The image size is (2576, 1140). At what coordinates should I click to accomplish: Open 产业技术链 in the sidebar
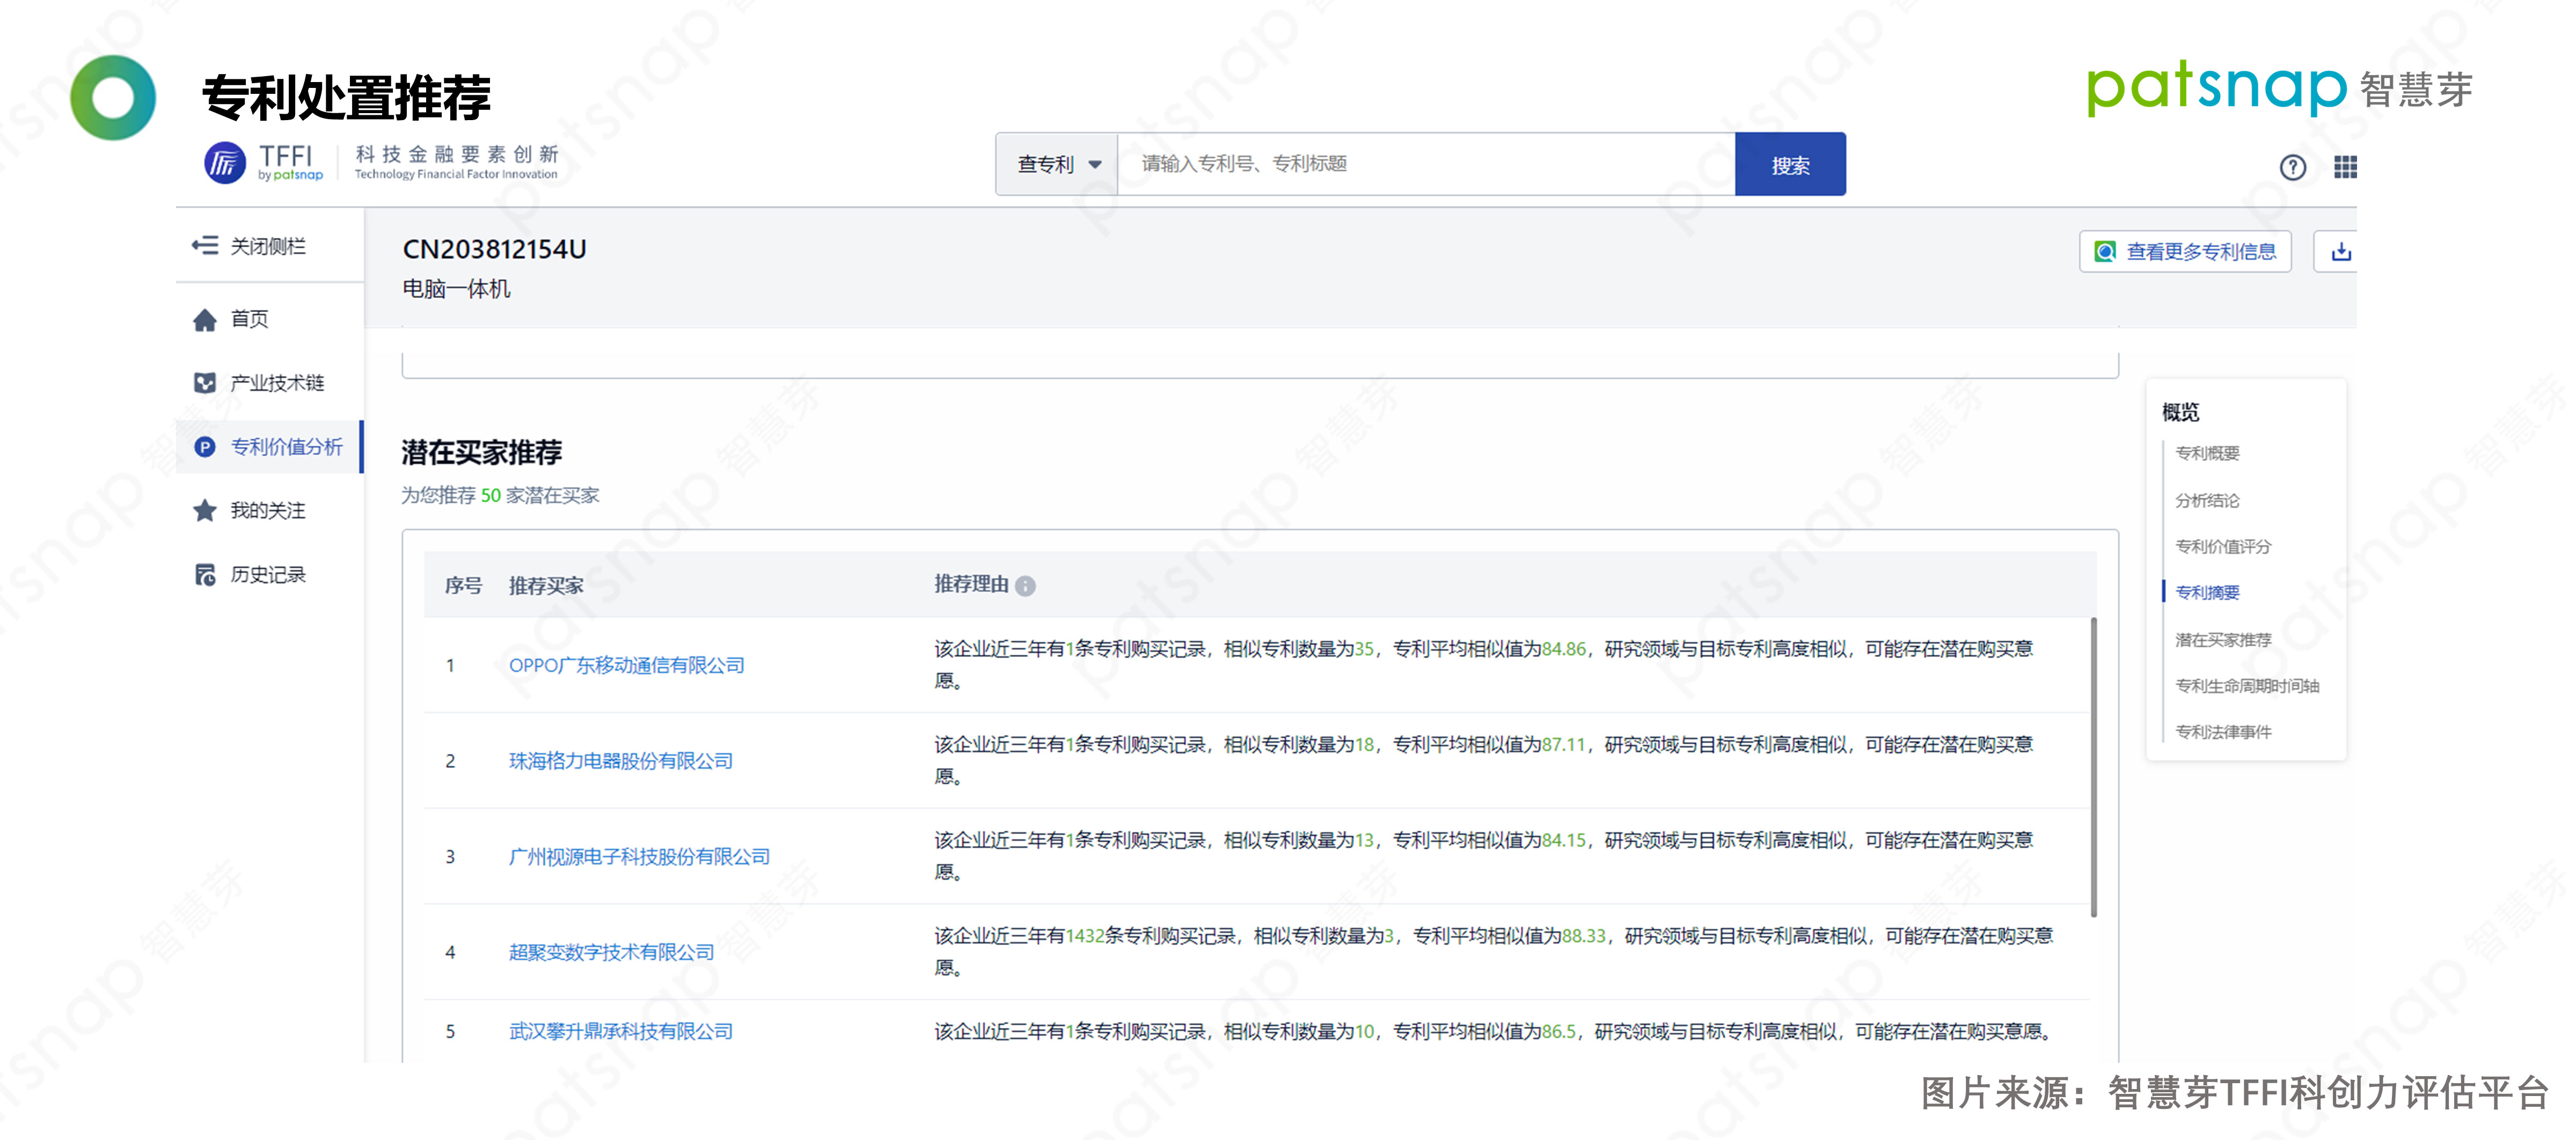276,383
